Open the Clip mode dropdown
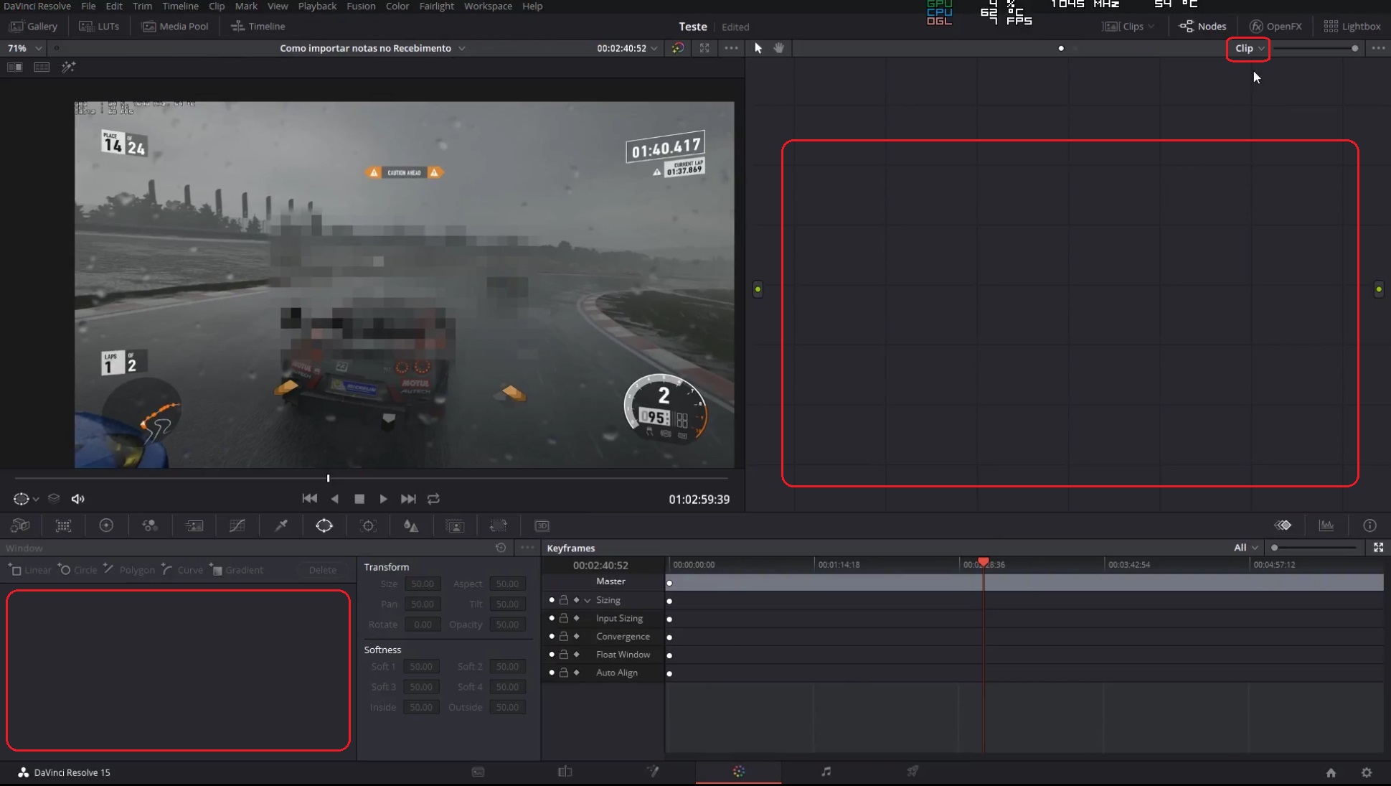The width and height of the screenshot is (1391, 786). [x=1249, y=48]
